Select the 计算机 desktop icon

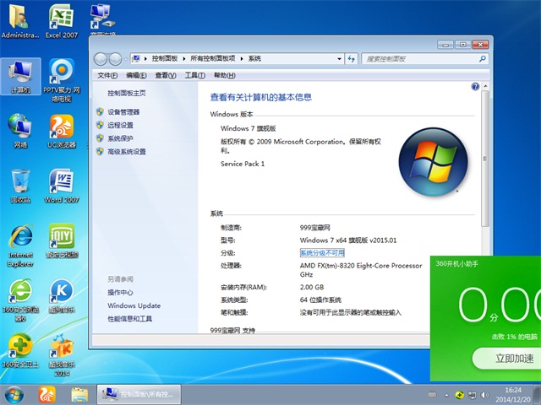(20, 76)
